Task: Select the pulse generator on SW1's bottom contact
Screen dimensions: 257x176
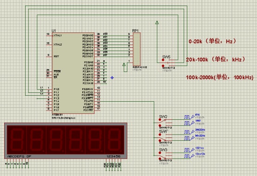Action: (x=189, y=138)
